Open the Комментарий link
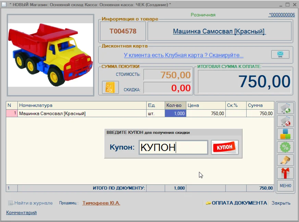The image size is (299, 222). [x=21, y=212]
